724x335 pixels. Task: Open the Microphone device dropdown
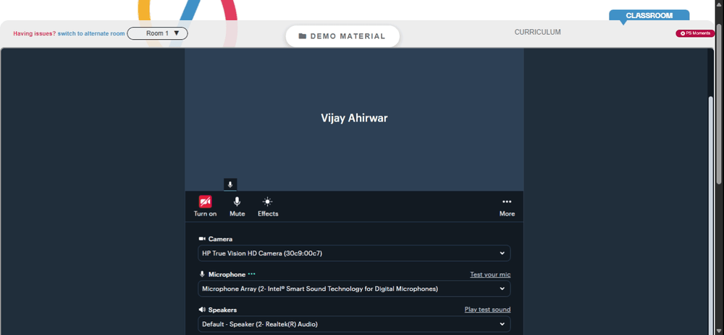click(x=354, y=289)
